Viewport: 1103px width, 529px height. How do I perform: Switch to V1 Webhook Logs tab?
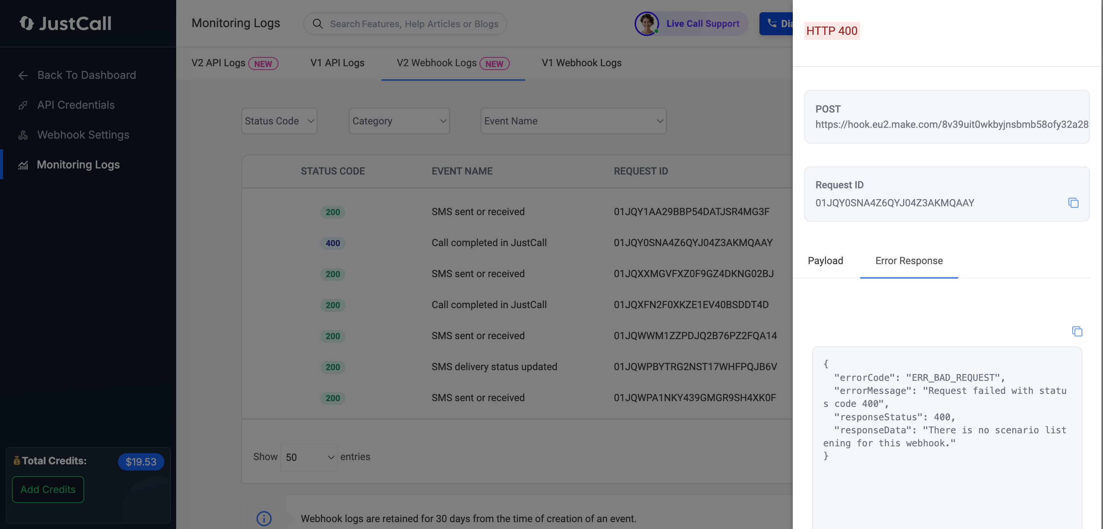pos(581,63)
